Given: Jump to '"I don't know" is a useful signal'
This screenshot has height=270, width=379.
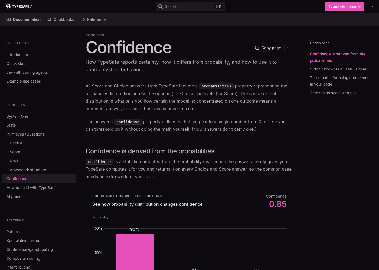Looking at the screenshot, I should pyautogui.click(x=338, y=69).
